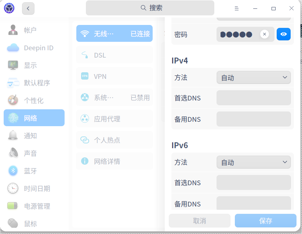Image resolution: width=302 pixels, height=234 pixels.
Task: Select 默认程序 label in the sidebar
Action: click(x=37, y=83)
